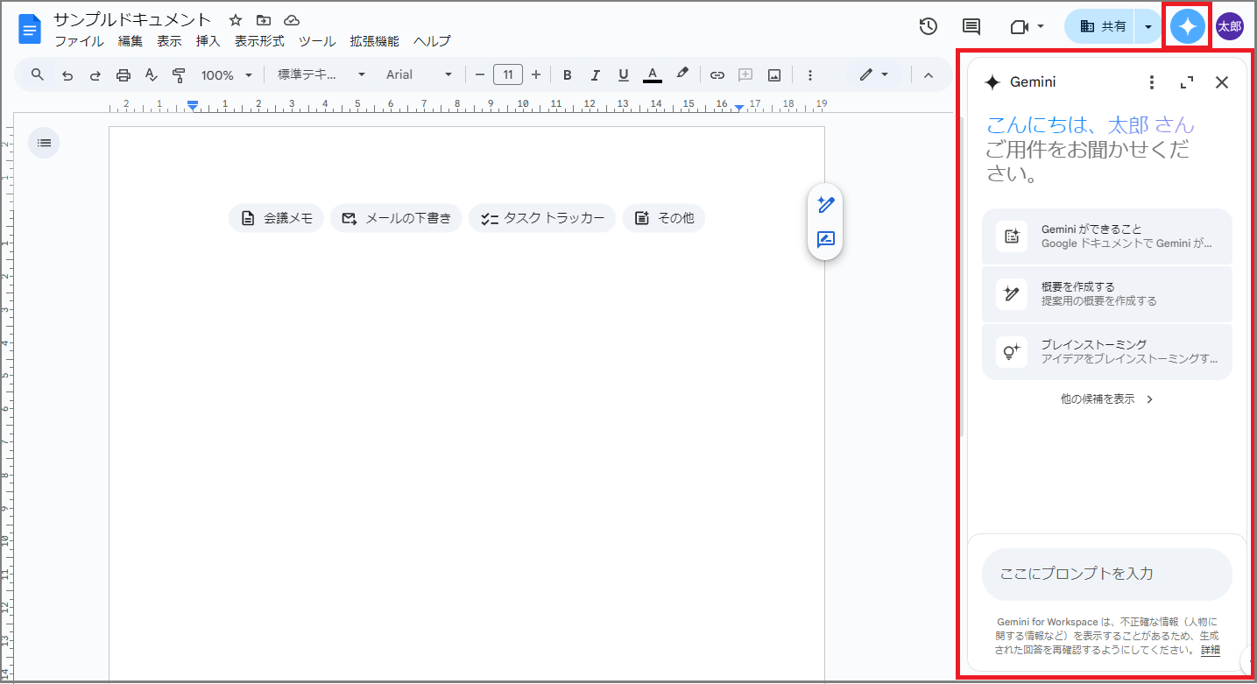Insert the タスク トラッカー template chip
This screenshot has height=684, width=1257.
(542, 218)
